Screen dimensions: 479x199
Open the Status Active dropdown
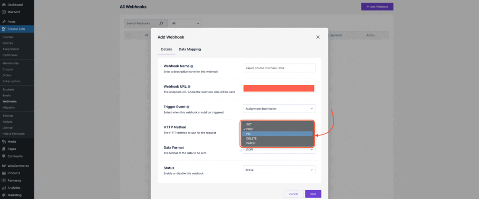pos(279,170)
